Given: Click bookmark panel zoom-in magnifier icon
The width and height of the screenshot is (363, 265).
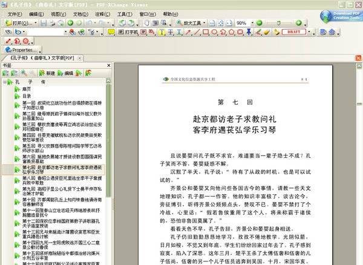Looking at the screenshot, I should [24, 73].
